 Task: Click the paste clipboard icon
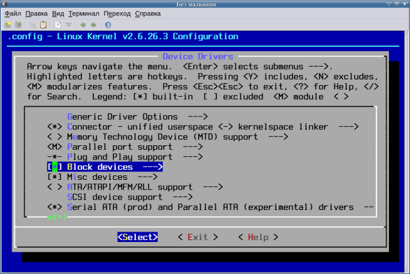point(43,25)
